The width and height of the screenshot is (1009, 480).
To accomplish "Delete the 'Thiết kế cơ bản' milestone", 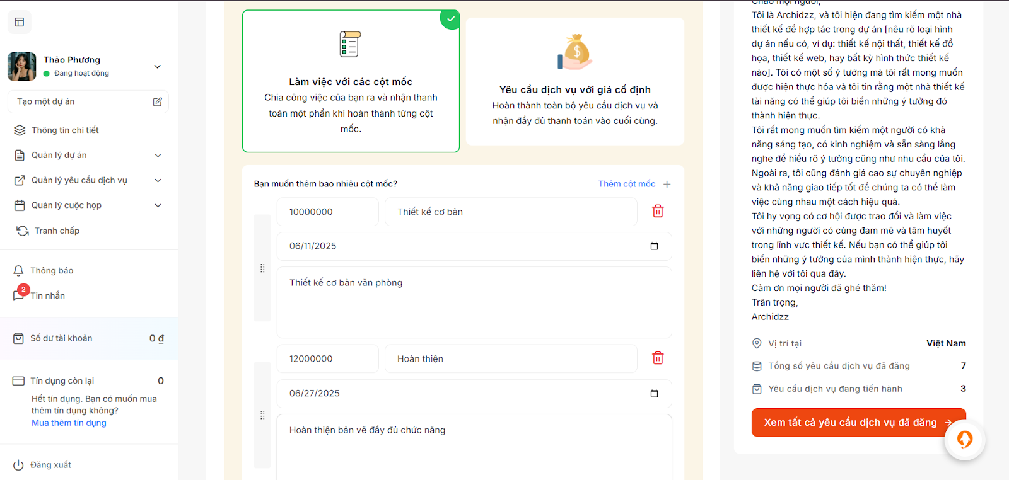I will 657,212.
